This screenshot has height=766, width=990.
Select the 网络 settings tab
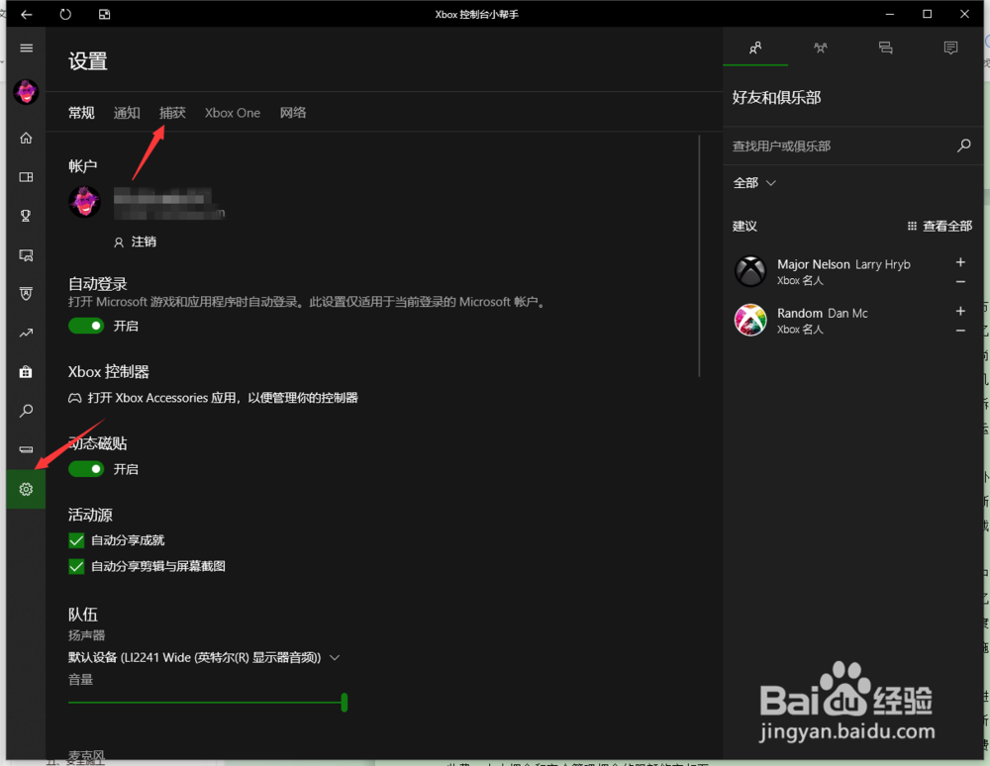pos(293,112)
